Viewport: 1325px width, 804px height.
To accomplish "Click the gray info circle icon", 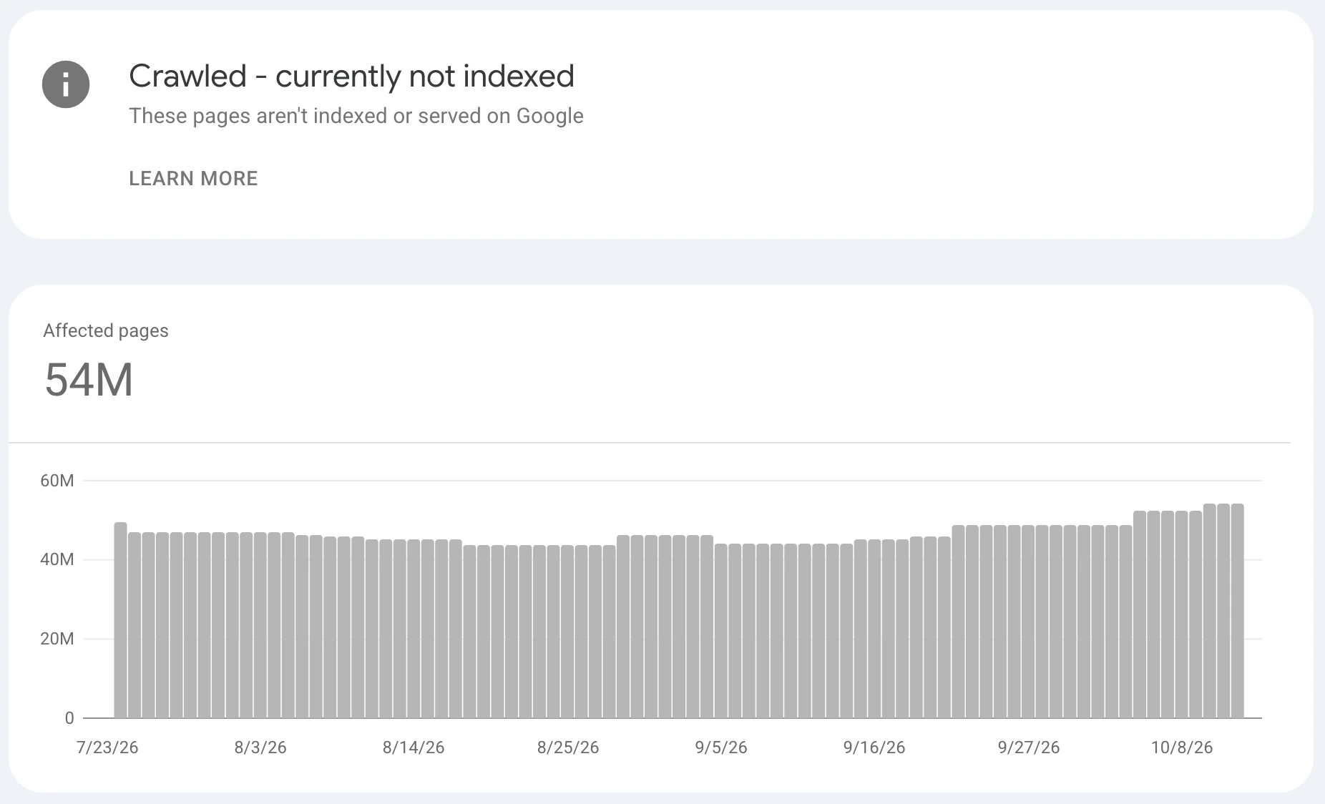I will pos(66,85).
